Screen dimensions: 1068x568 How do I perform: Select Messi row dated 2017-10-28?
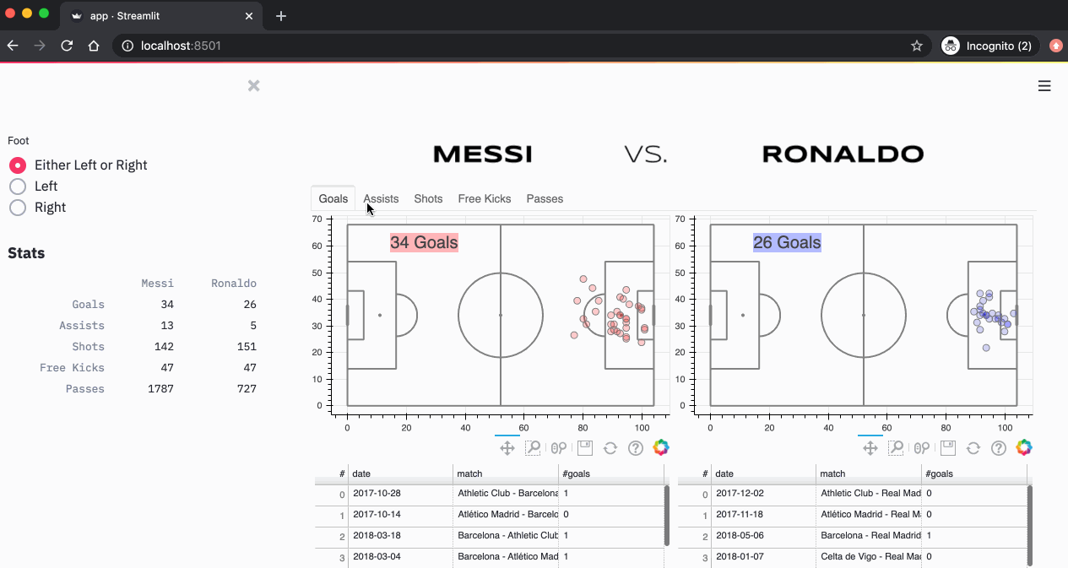489,494
